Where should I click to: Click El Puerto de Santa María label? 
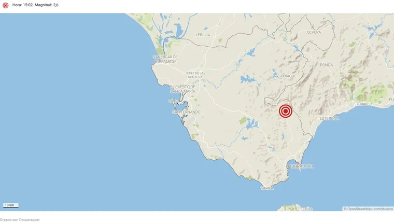point(182,89)
